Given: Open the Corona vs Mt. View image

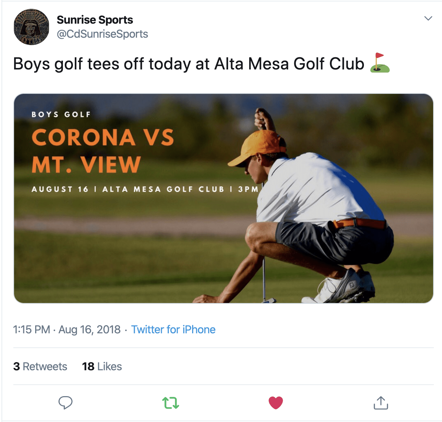Looking at the screenshot, I should (x=223, y=198).
